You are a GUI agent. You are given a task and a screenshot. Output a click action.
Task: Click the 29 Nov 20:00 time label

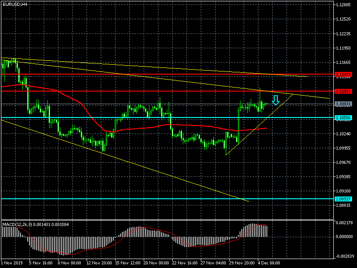pos(242,263)
